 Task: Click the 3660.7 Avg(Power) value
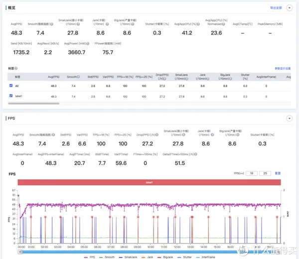click(x=77, y=52)
